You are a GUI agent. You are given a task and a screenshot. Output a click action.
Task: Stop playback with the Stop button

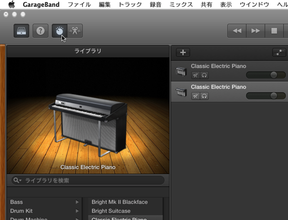point(274,31)
